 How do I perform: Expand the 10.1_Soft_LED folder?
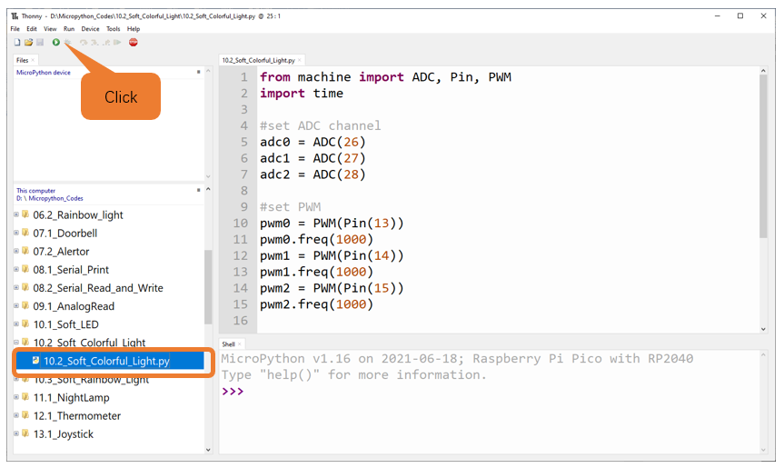pyautogui.click(x=16, y=324)
